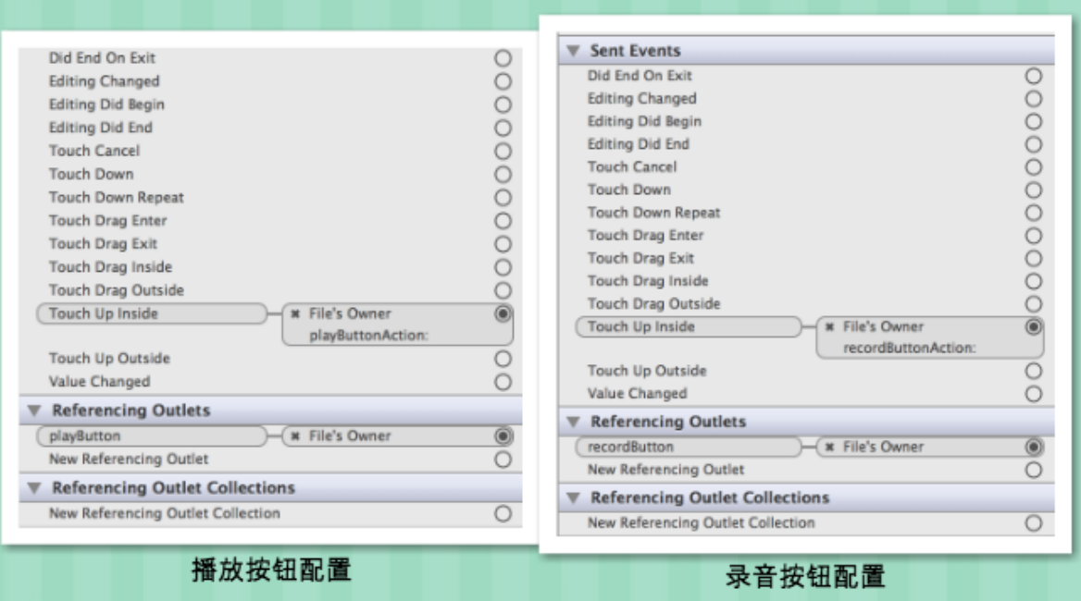
Task: Click Touch Down text in left panel
Action: (91, 174)
